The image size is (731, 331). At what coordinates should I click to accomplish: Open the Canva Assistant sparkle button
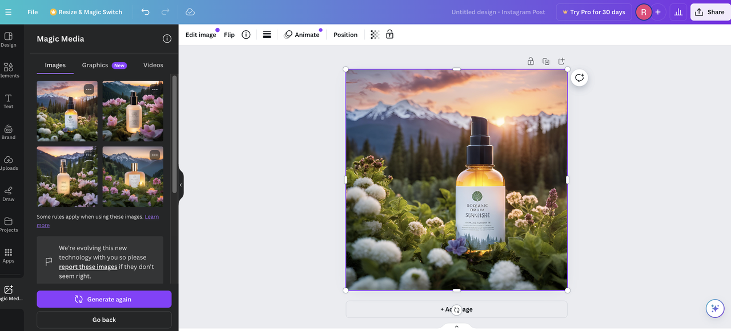(714, 308)
